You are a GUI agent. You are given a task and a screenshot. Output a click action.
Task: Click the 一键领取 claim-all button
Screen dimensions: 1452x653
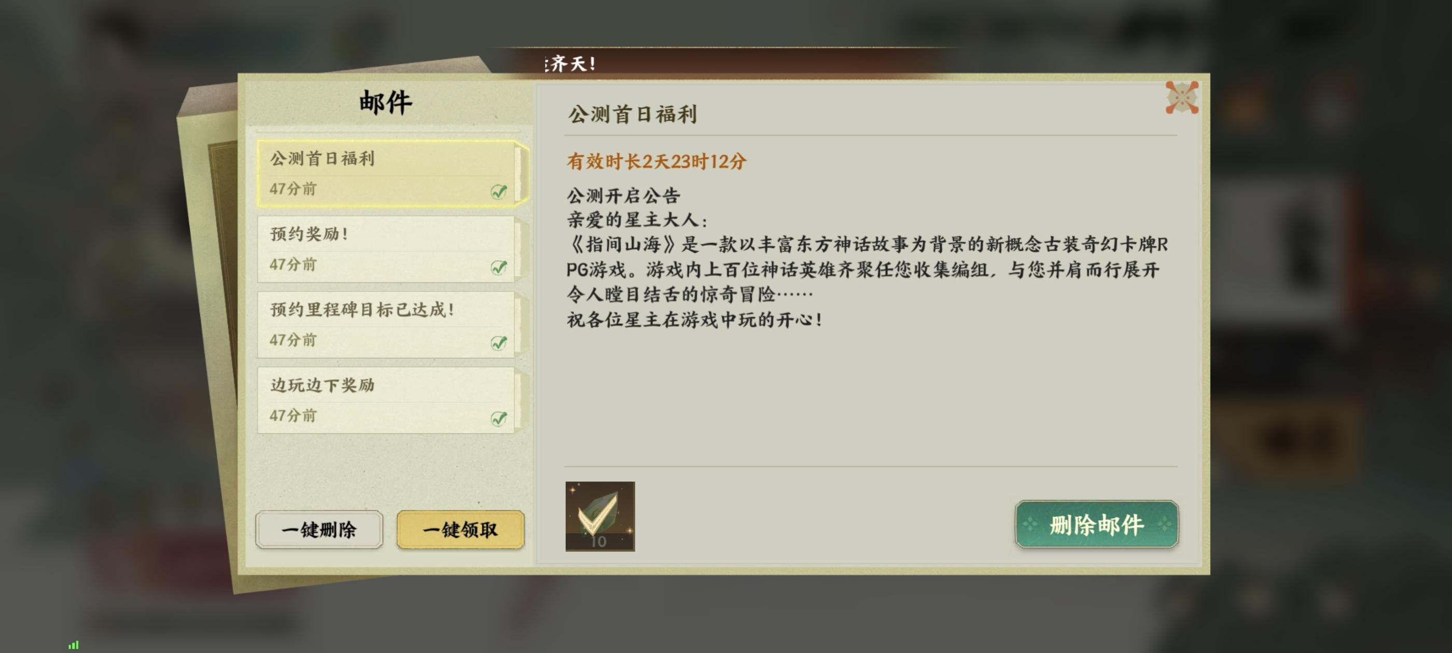[x=460, y=530]
